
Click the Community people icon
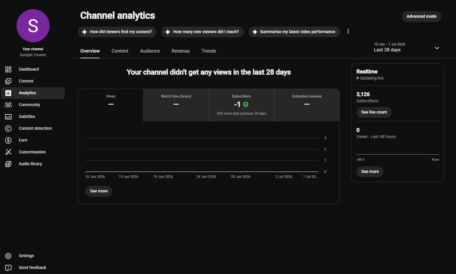point(8,105)
